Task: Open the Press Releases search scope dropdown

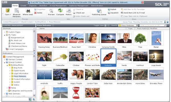Action: pos(137,25)
